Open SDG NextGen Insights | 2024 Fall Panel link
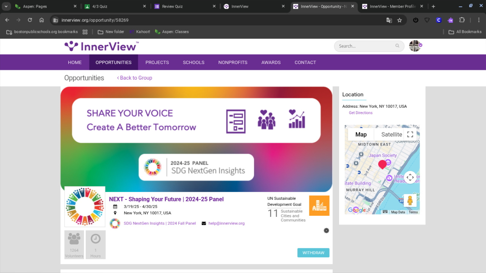The image size is (486, 273). tap(160, 223)
